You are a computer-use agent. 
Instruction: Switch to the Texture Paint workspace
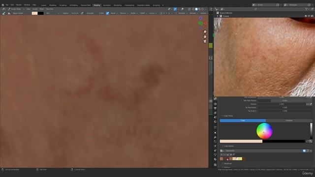click(x=86, y=5)
